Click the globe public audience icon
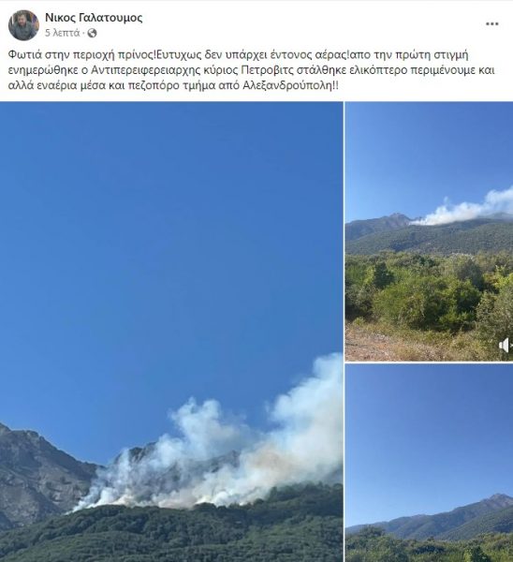513x562 pixels. click(x=92, y=34)
